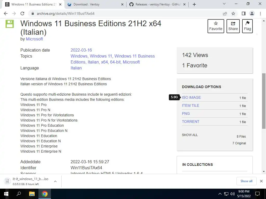This screenshot has width=266, height=199.
Task: Click Show all downloads
Action: pos(246,181)
